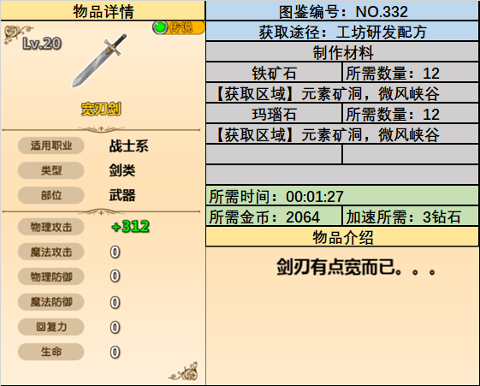Select the 物品详情 header
This screenshot has width=480, height=386.
point(103,11)
